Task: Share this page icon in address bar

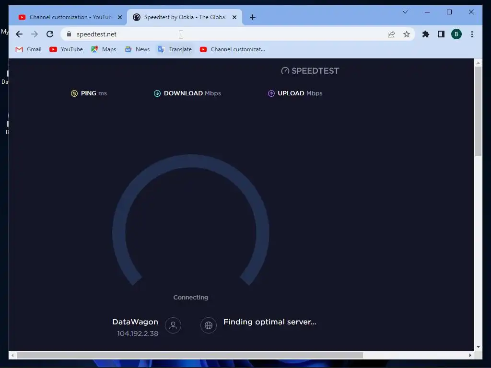Action: (x=391, y=34)
